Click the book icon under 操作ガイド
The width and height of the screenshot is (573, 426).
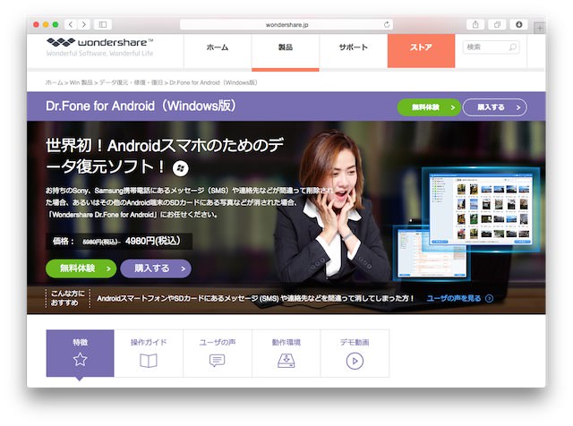tap(149, 361)
